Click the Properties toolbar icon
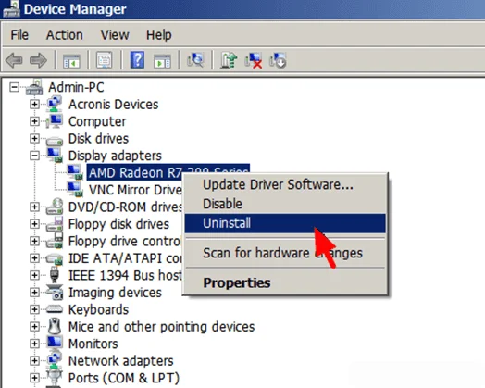This screenshot has width=485, height=388. [105, 60]
